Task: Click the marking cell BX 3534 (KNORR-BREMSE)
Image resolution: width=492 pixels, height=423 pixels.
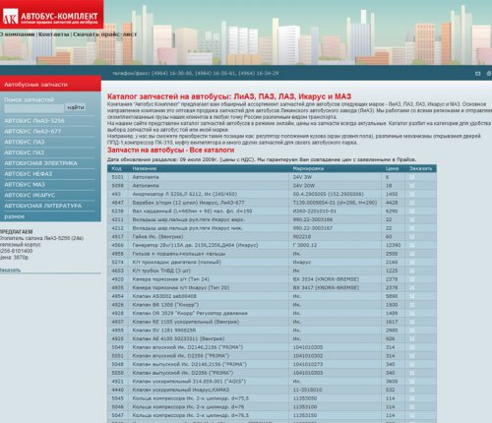Action: coord(326,279)
